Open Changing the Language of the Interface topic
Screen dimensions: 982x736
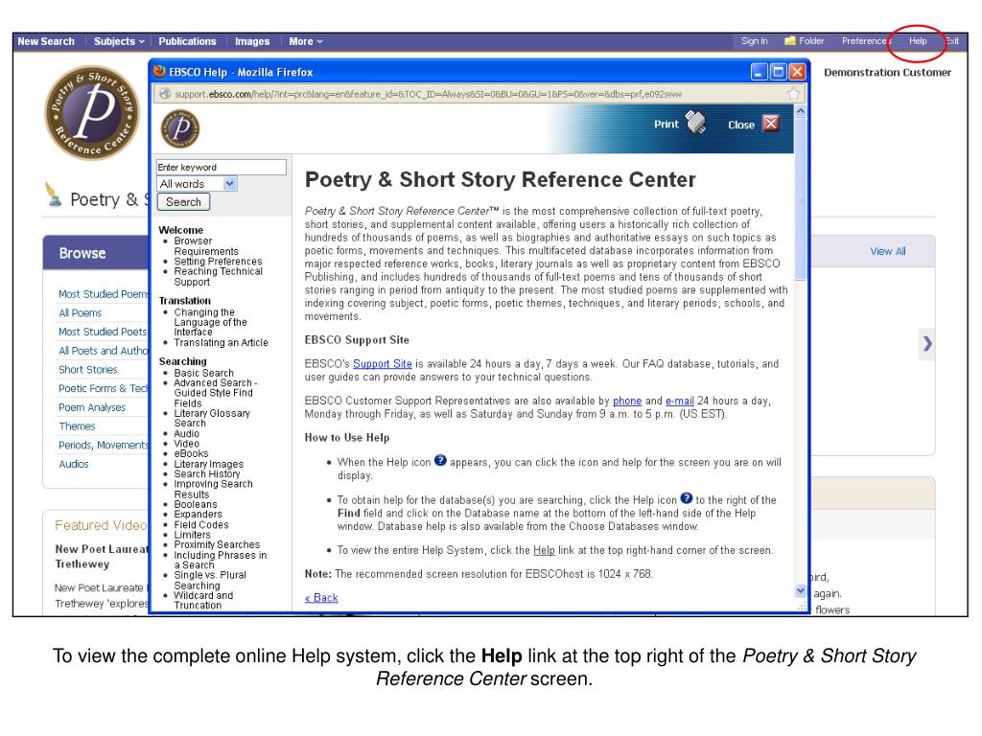pos(210,322)
